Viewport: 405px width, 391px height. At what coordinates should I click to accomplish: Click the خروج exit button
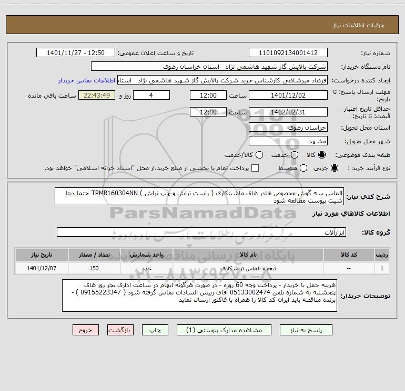(86, 330)
